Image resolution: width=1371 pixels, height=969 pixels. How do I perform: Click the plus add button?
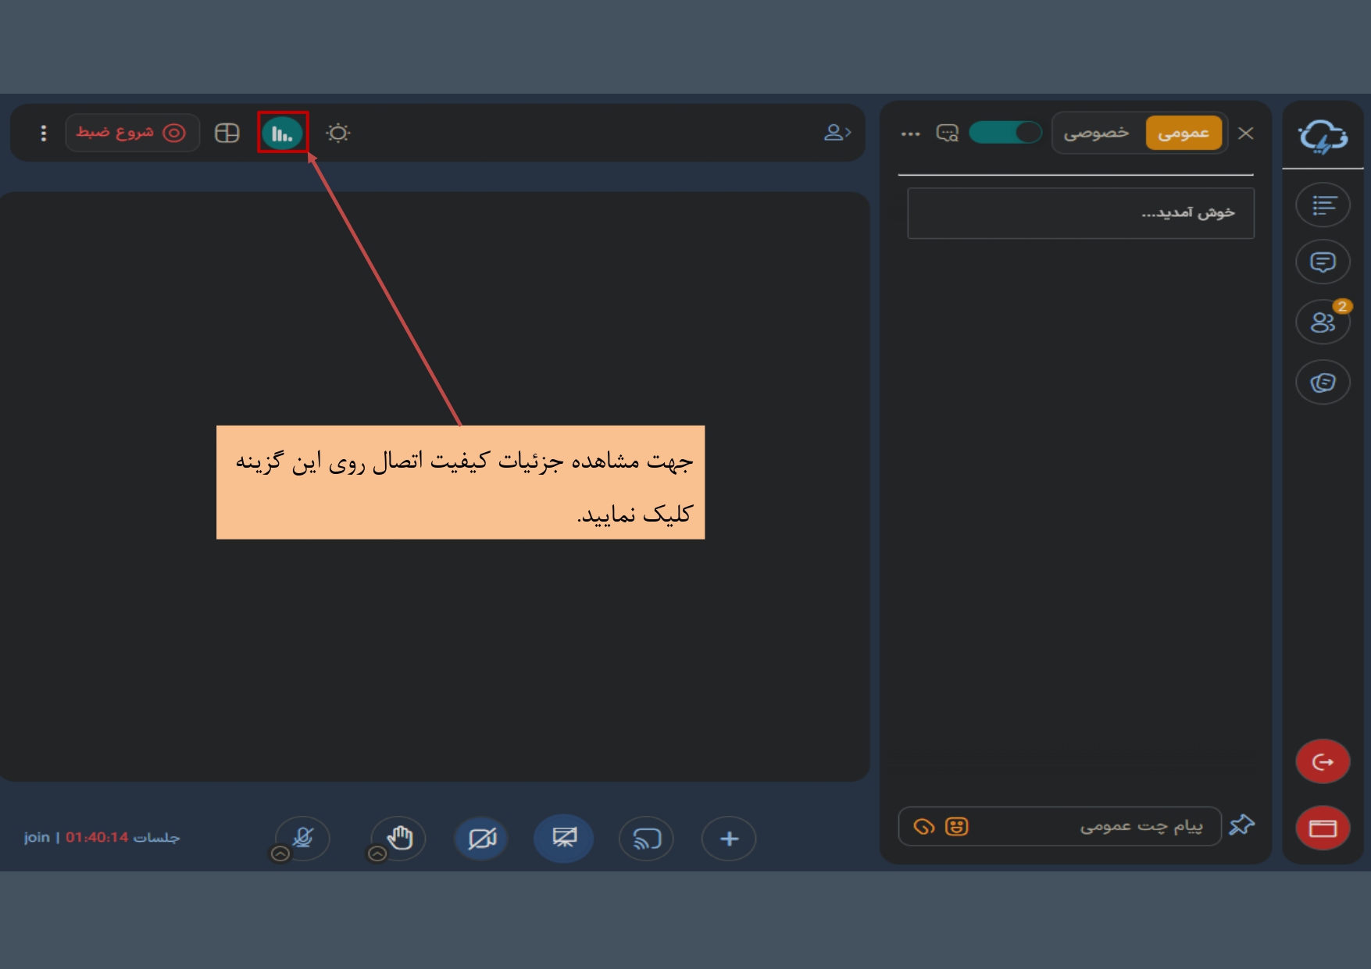coord(728,839)
